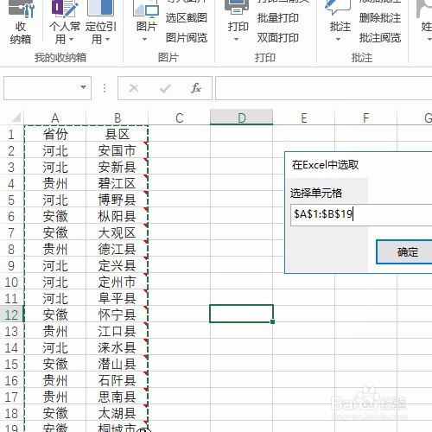Click 图片阅览 in the ribbon
432x432 pixels.
pyautogui.click(x=187, y=37)
